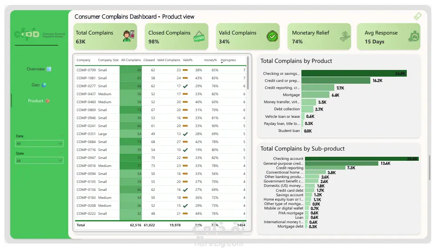Viewport: 437px width, 248px height.
Task: Click the diamond icon beside dashboard title
Action: 417,16
